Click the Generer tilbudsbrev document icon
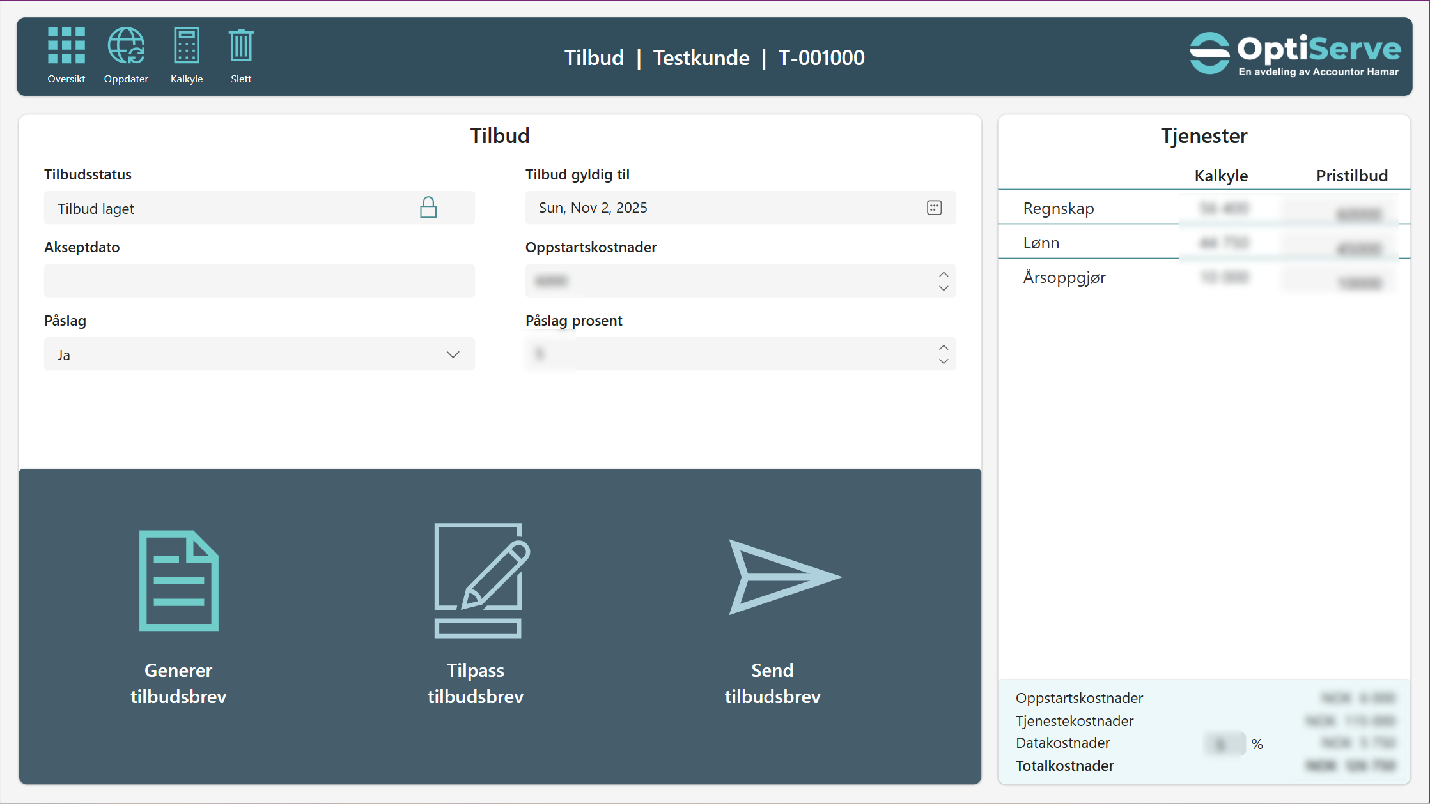1430x804 pixels. [x=179, y=580]
